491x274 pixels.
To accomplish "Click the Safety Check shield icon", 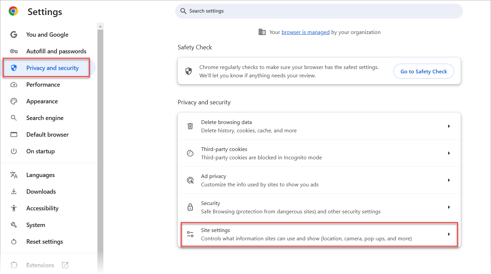I will tap(188, 71).
